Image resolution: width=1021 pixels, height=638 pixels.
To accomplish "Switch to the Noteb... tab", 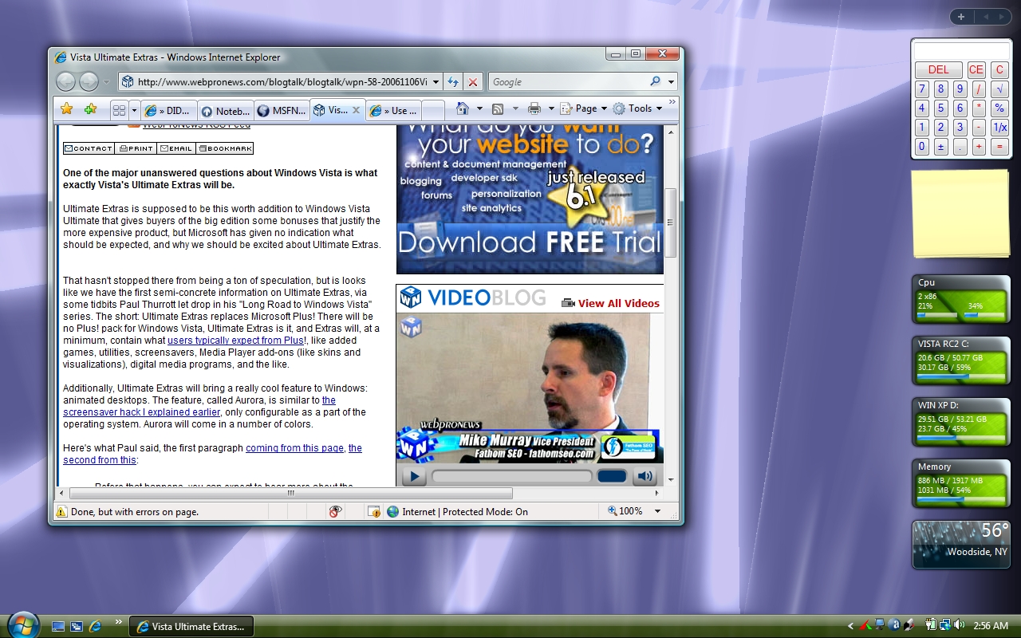I will [x=226, y=111].
